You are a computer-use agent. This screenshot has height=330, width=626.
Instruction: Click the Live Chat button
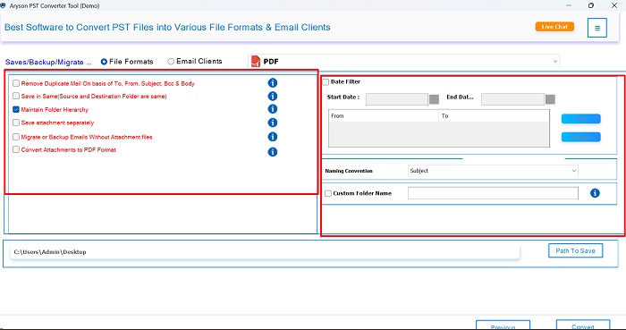(x=554, y=27)
